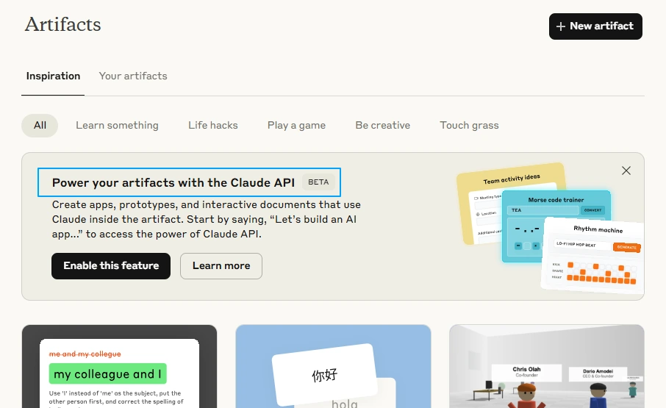Click the 'my colleague and I' green highlighted text

click(x=107, y=374)
